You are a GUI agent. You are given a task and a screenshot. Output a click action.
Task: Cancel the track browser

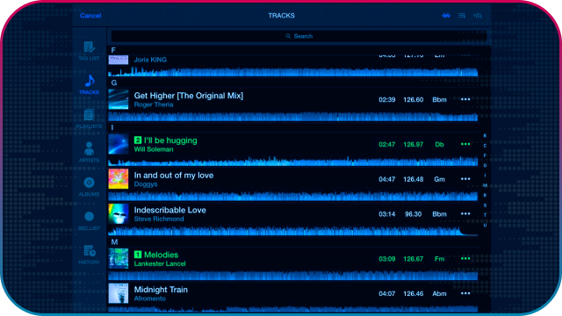[90, 16]
